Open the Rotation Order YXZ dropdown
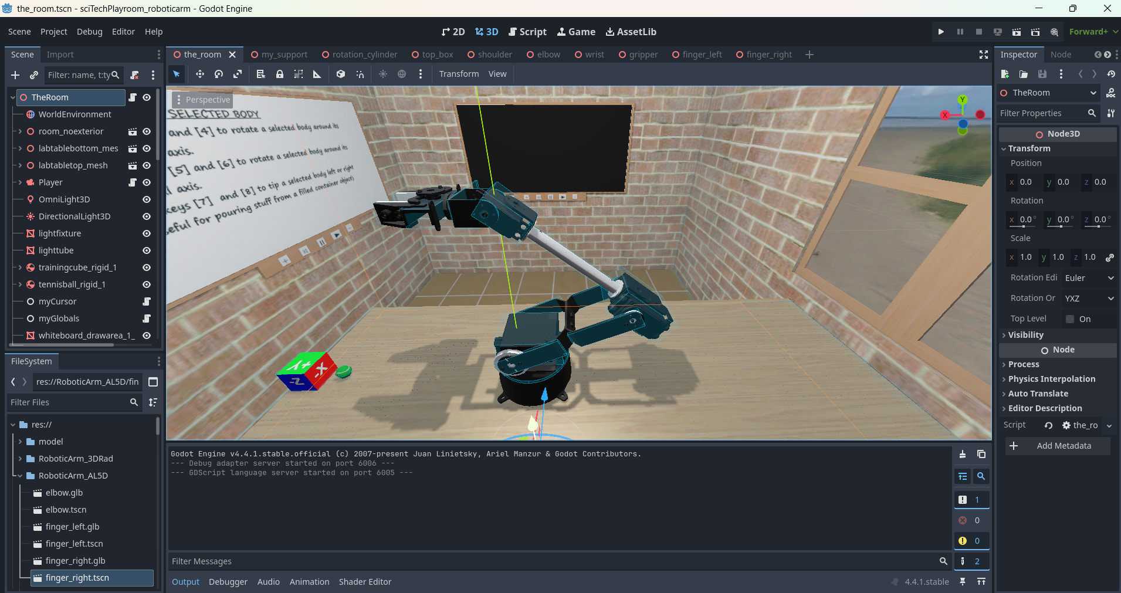The width and height of the screenshot is (1121, 593). [1089, 299]
